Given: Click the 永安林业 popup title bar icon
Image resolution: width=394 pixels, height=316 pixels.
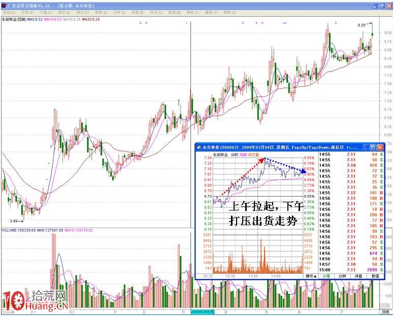Looking at the screenshot, I should [x=199, y=147].
